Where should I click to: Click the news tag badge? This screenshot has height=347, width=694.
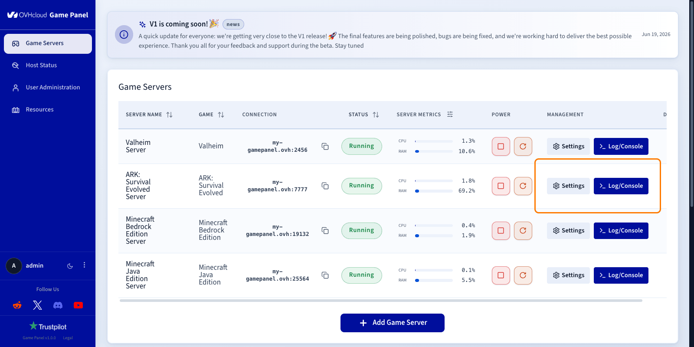point(233,24)
